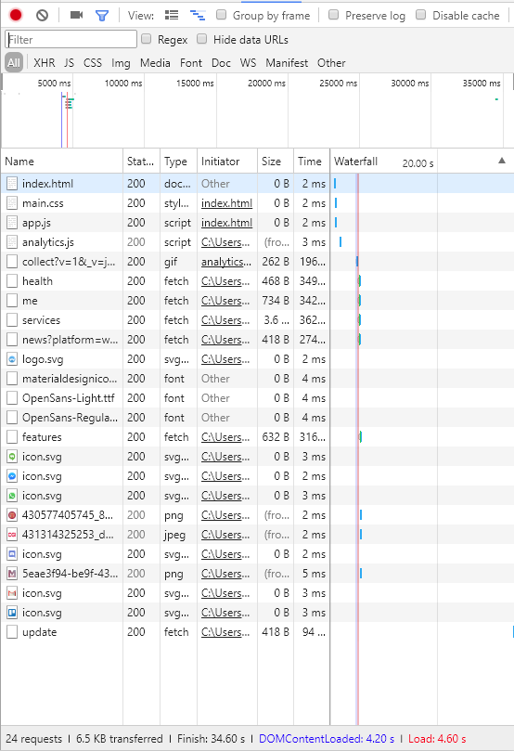Click logo.svg file type icon
Viewport: 514px width, 751px height.
(12, 359)
